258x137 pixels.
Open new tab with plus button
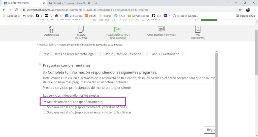pyautogui.click(x=96, y=3)
